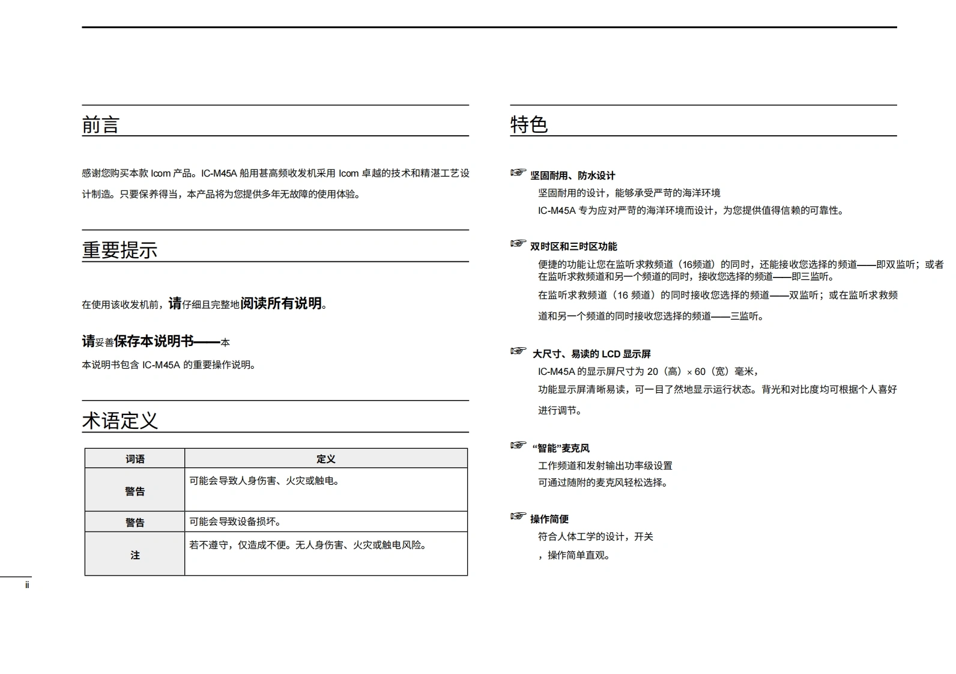The image size is (956, 674).
Task: Click the 术语定义 section heading
Action: [x=119, y=420]
